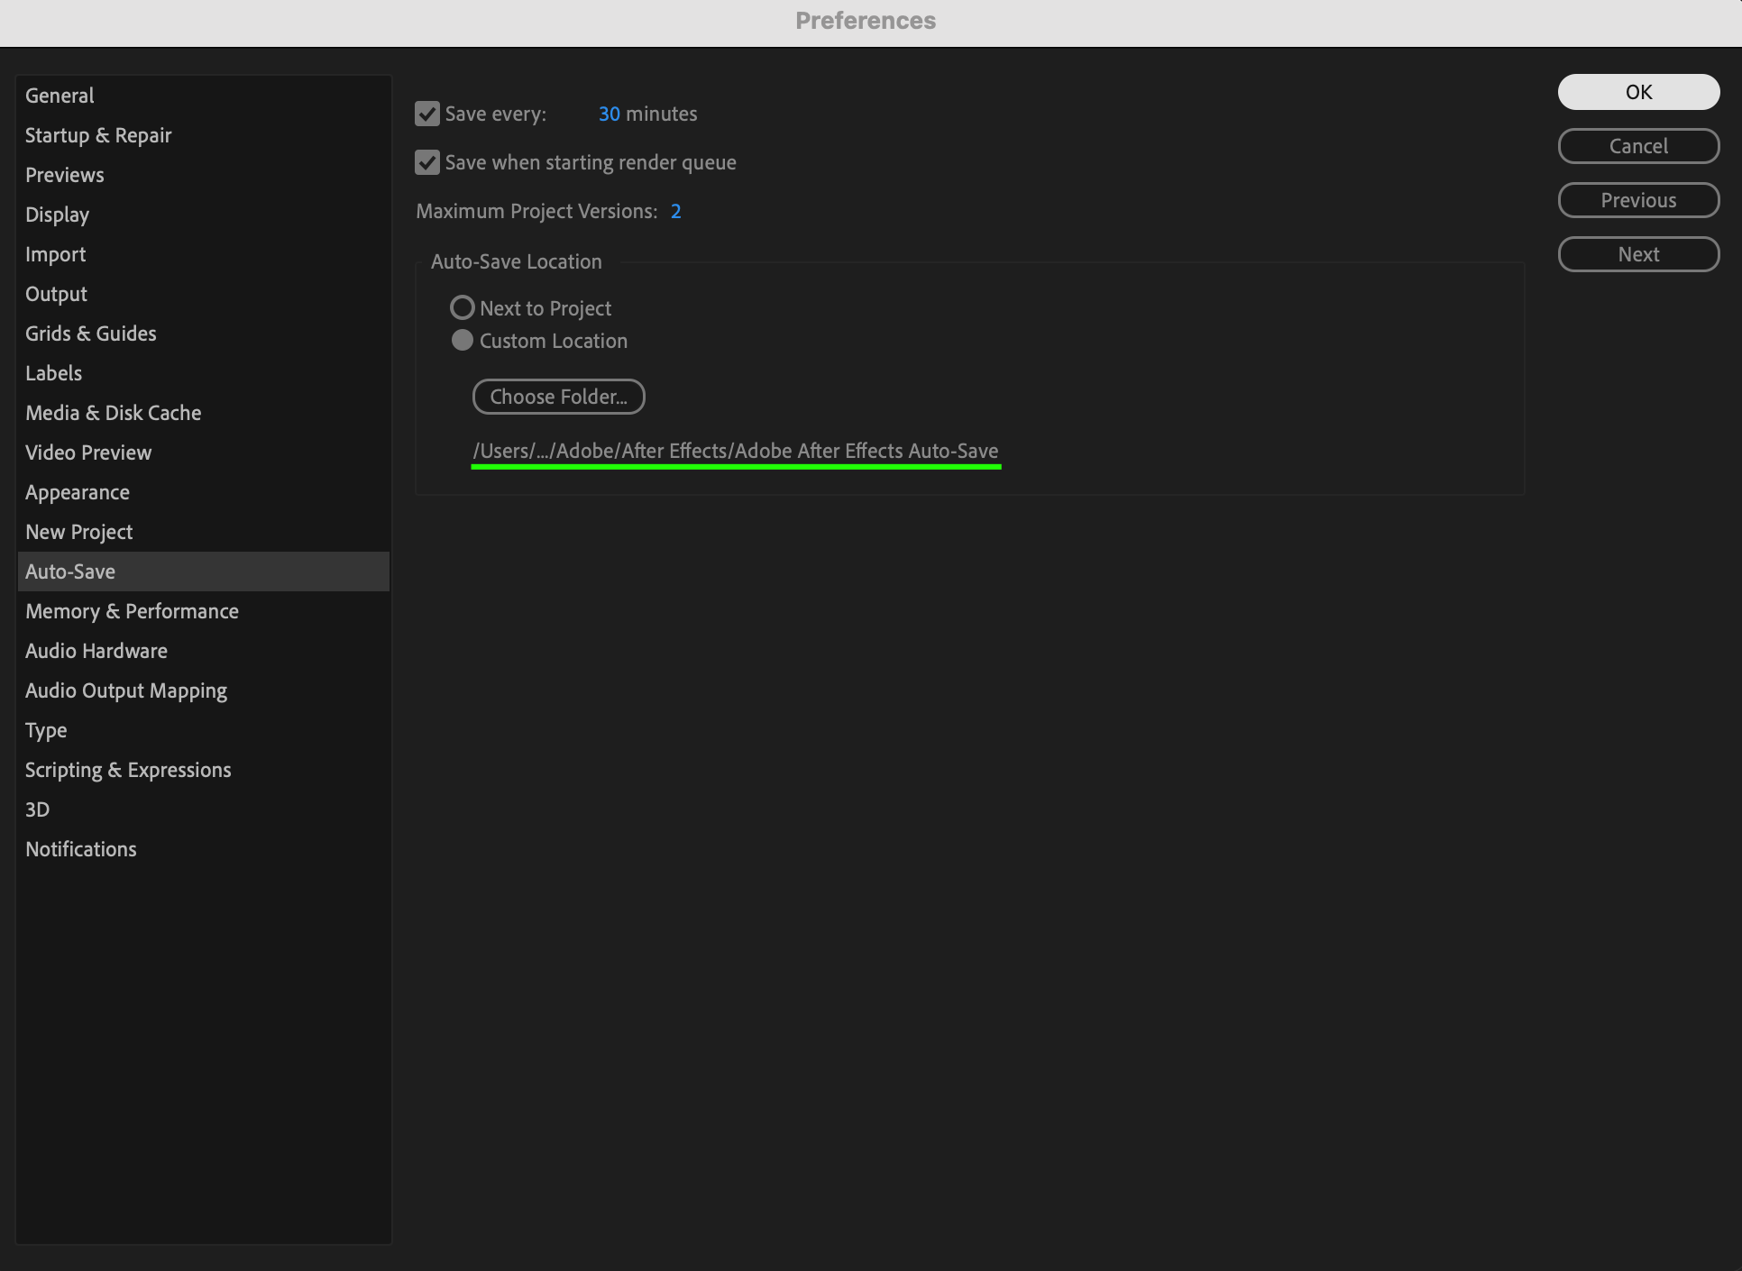
Task: Open Media & Disk Cache preferences
Action: 114,413
